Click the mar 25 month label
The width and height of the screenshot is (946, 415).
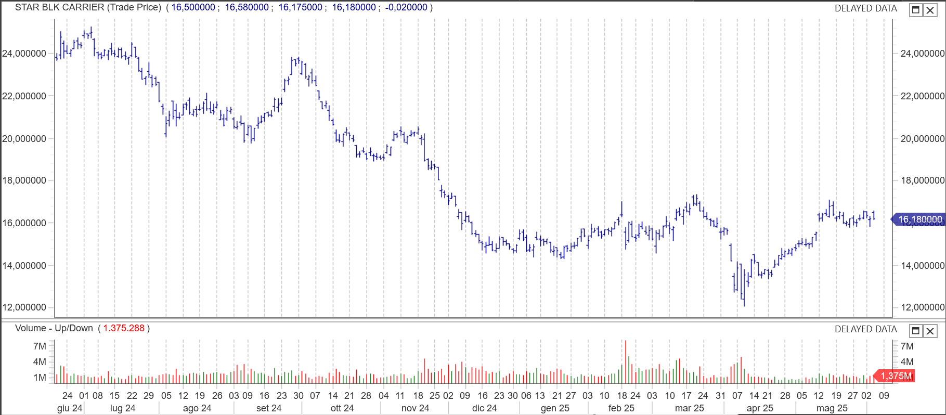(690, 408)
